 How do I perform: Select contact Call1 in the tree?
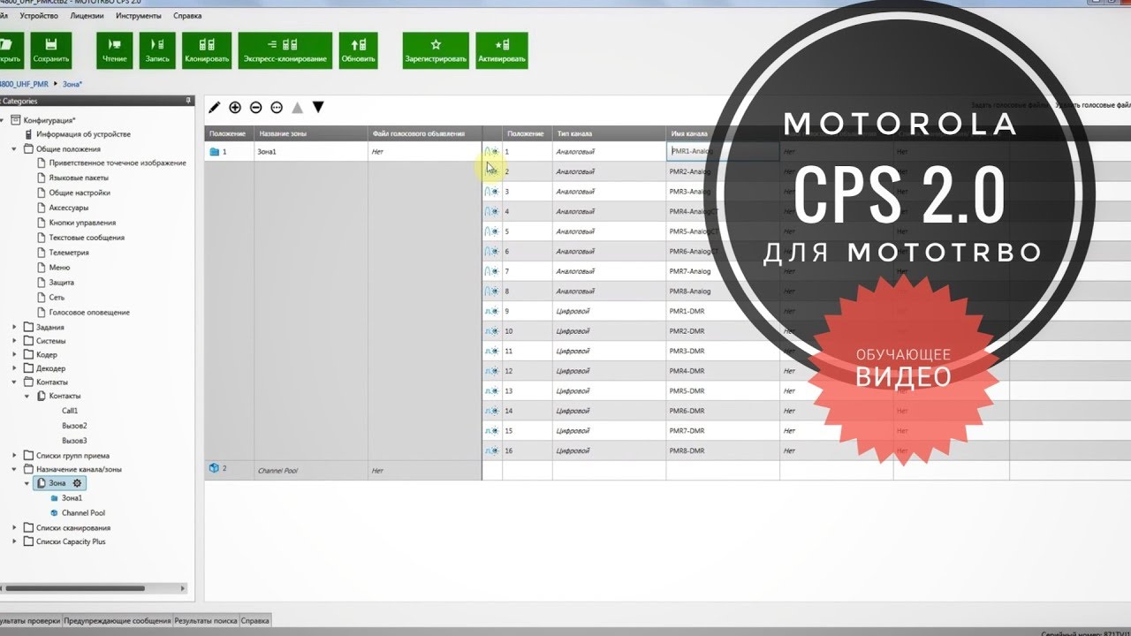point(70,411)
